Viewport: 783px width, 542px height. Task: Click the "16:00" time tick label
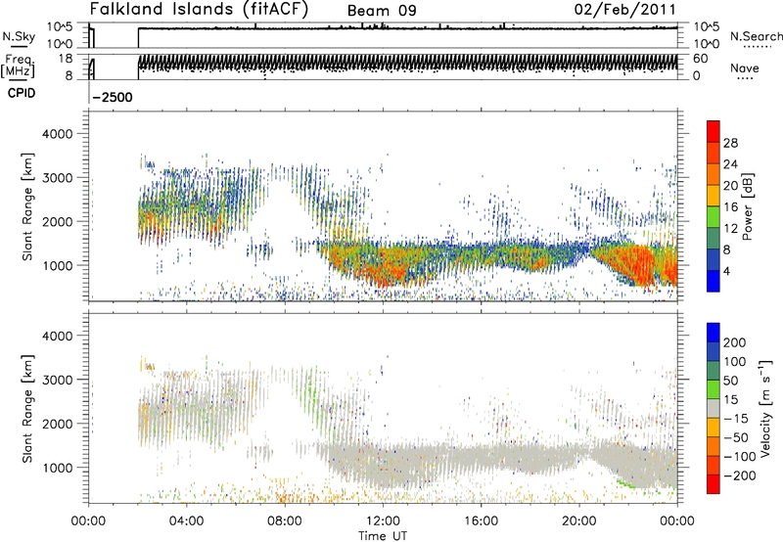coord(481,521)
